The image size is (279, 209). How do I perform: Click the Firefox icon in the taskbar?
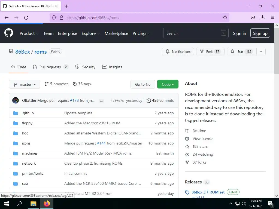point(47,204)
